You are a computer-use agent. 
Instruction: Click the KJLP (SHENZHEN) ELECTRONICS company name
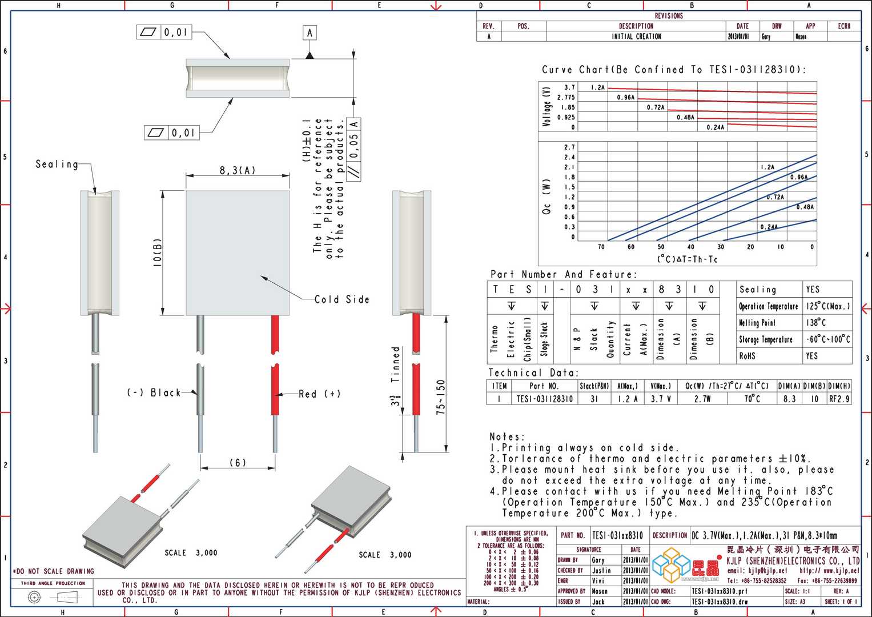(x=793, y=561)
